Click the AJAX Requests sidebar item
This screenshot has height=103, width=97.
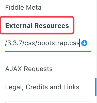(29, 69)
